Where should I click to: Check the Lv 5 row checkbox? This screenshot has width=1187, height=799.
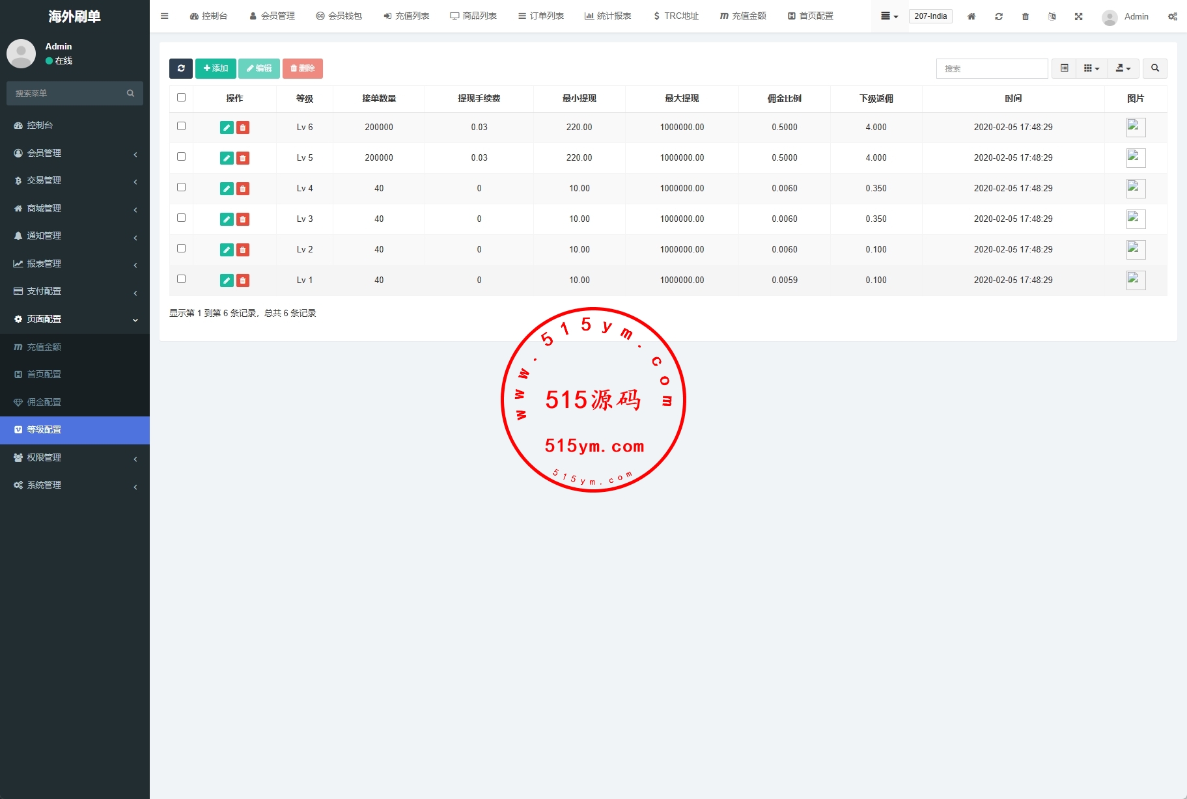point(182,157)
